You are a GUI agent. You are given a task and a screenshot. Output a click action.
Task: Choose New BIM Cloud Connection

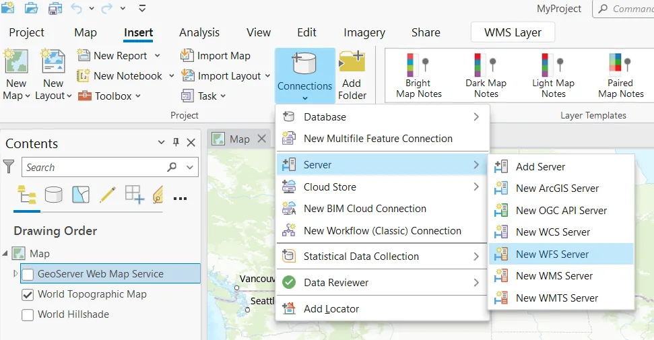pyautogui.click(x=382, y=209)
